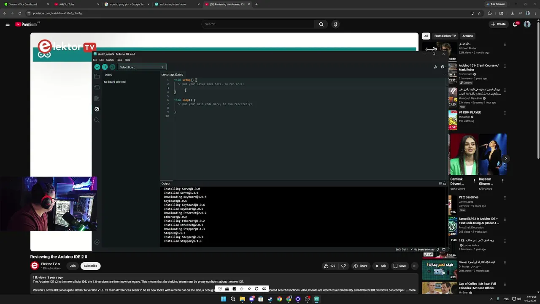The height and width of the screenshot is (304, 540).
Task: Open the Select Board dropdown
Action: point(142,67)
